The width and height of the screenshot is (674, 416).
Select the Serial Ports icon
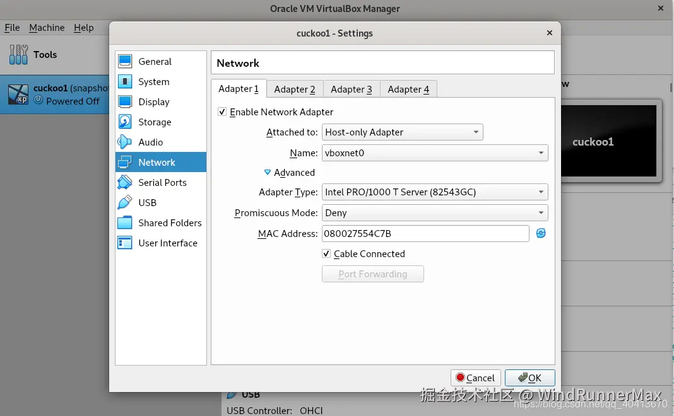[x=125, y=182]
